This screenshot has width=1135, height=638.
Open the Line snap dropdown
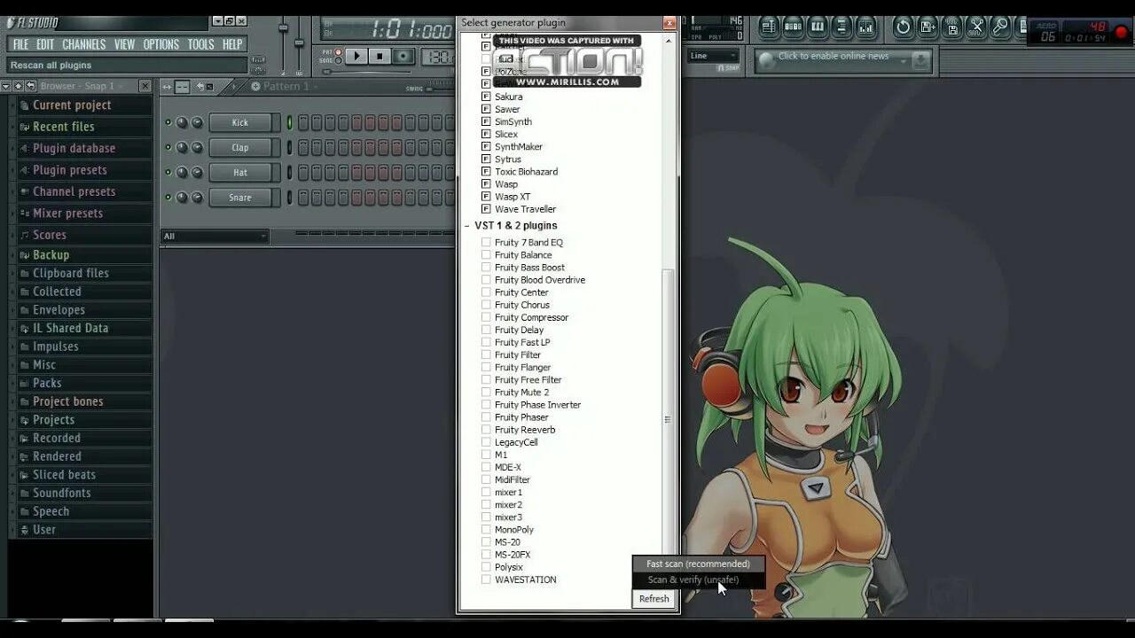(x=714, y=56)
